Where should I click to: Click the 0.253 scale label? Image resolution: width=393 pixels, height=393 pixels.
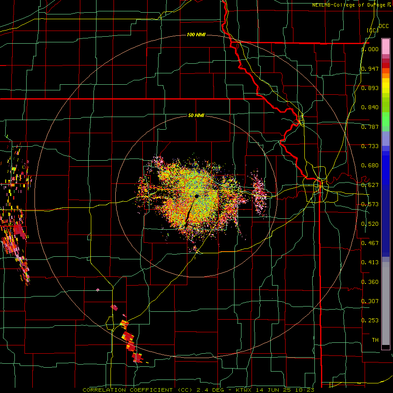pos(370,321)
